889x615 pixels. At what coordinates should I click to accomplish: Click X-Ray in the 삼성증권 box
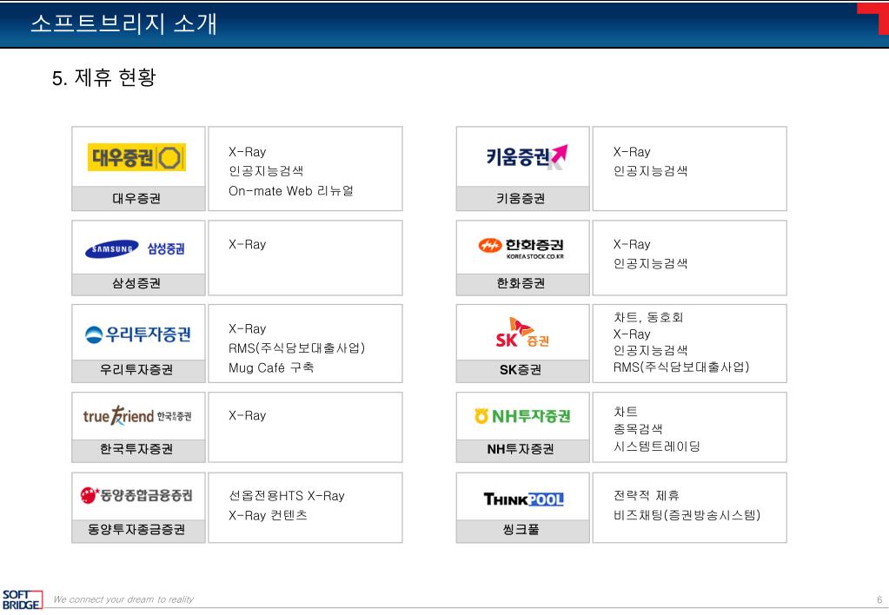coord(247,244)
